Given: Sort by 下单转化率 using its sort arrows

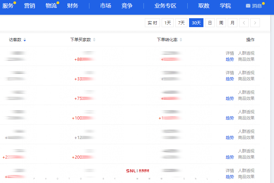Looking at the screenshot, I should coord(181,40).
